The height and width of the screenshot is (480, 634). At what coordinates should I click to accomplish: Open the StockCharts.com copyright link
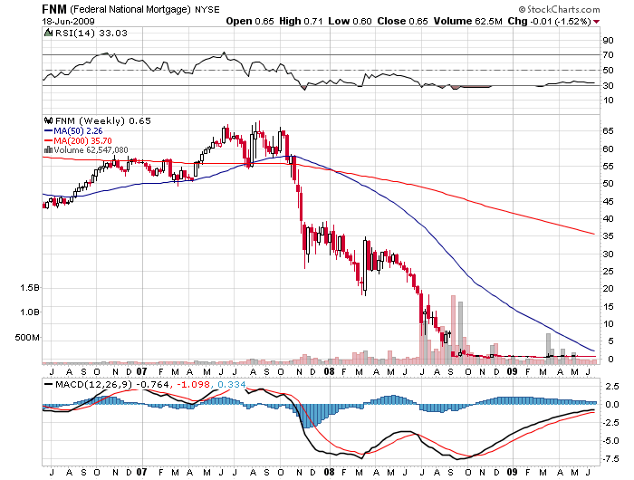coord(559,9)
